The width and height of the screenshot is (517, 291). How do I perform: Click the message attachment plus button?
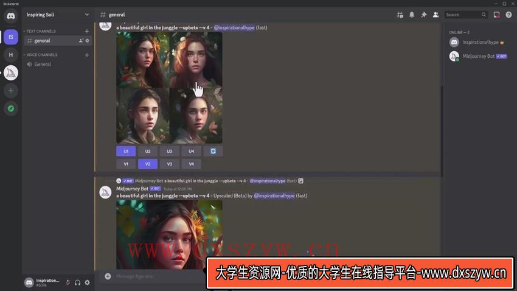point(108,276)
